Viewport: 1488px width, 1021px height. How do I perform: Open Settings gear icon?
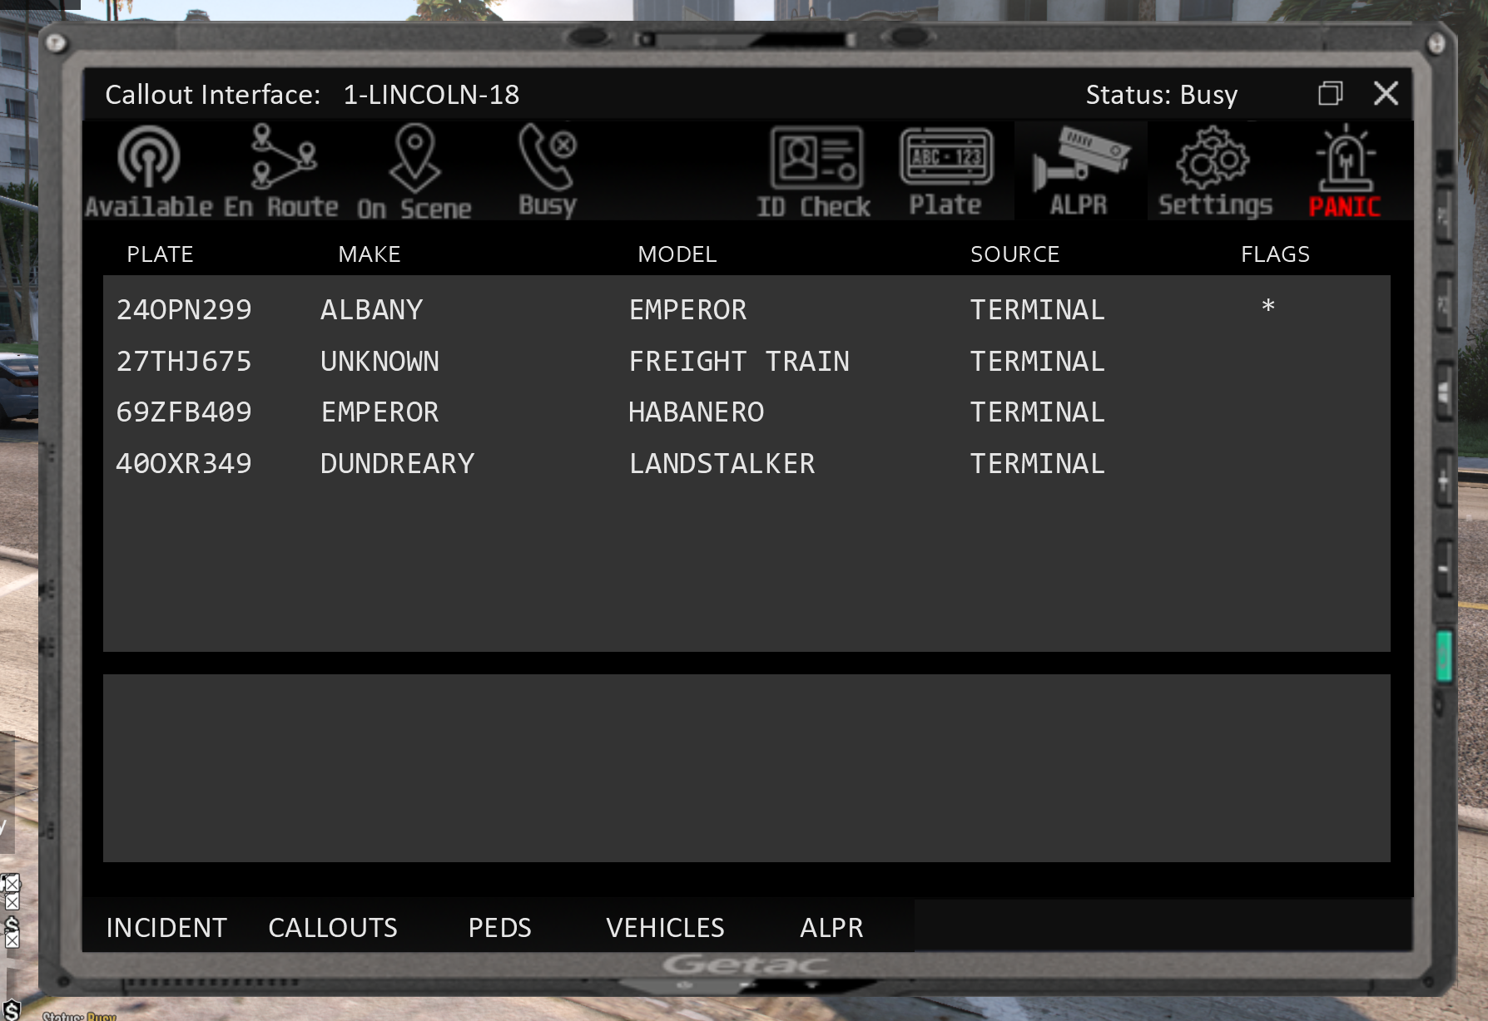click(x=1214, y=170)
